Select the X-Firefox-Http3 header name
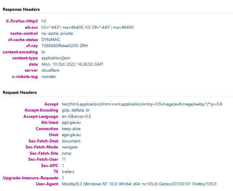This screenshot has height=191, width=233. (x=22, y=21)
